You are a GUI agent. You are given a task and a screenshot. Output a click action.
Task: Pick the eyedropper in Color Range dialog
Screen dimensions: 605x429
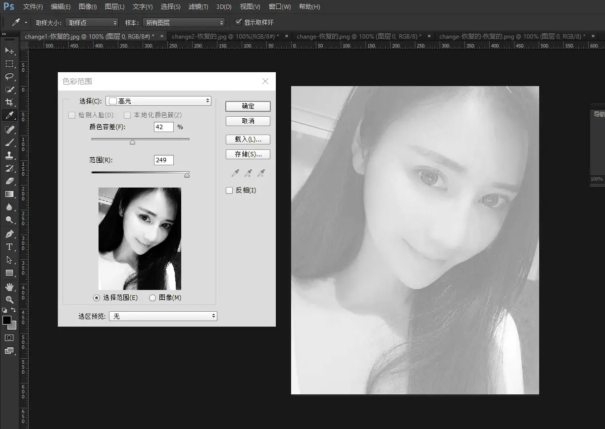click(x=236, y=173)
